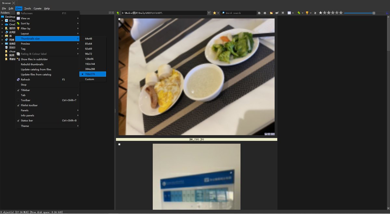Screen dimensions: 390x214
Task: Open the Favorites star dropdown arrow
Action: click(x=218, y=13)
